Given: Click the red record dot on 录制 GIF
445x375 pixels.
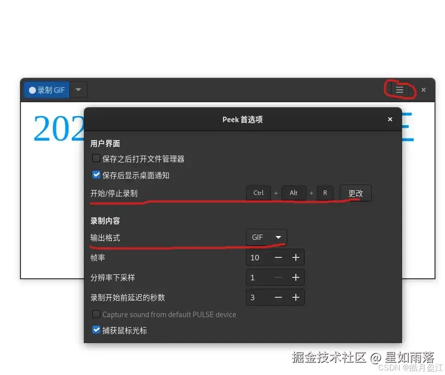Looking at the screenshot, I should [x=32, y=90].
